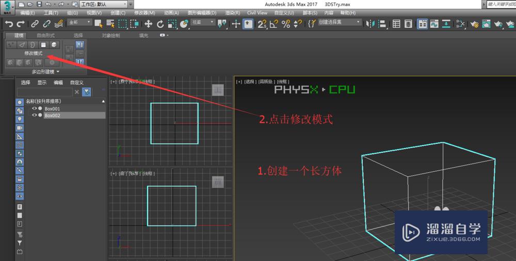The height and width of the screenshot is (261, 516).
Task: Open the 修改器(M) menu
Action: pyautogui.click(x=144, y=13)
